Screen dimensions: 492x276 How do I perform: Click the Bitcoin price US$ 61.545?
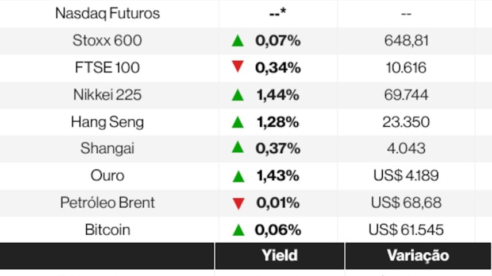[x=406, y=230]
